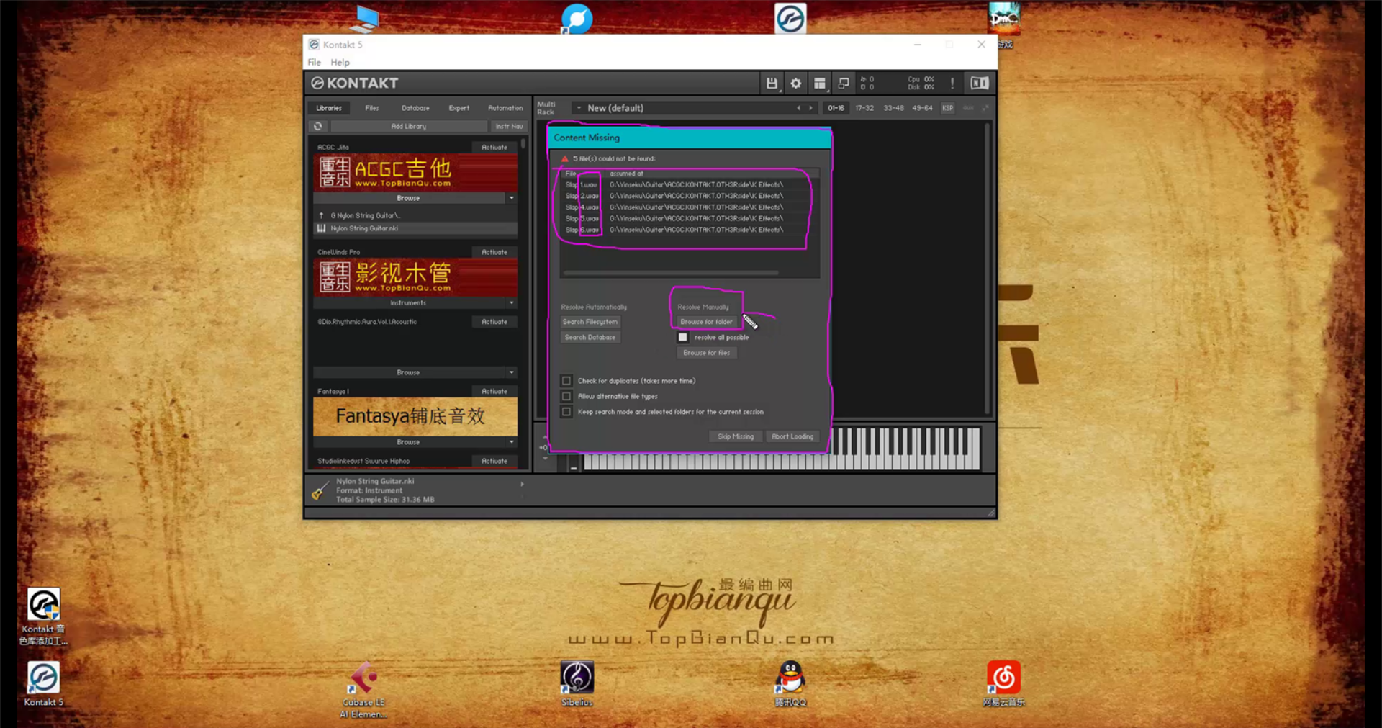Click the Search Filesystem button
Viewport: 1382px width, 728px height.
(590, 322)
